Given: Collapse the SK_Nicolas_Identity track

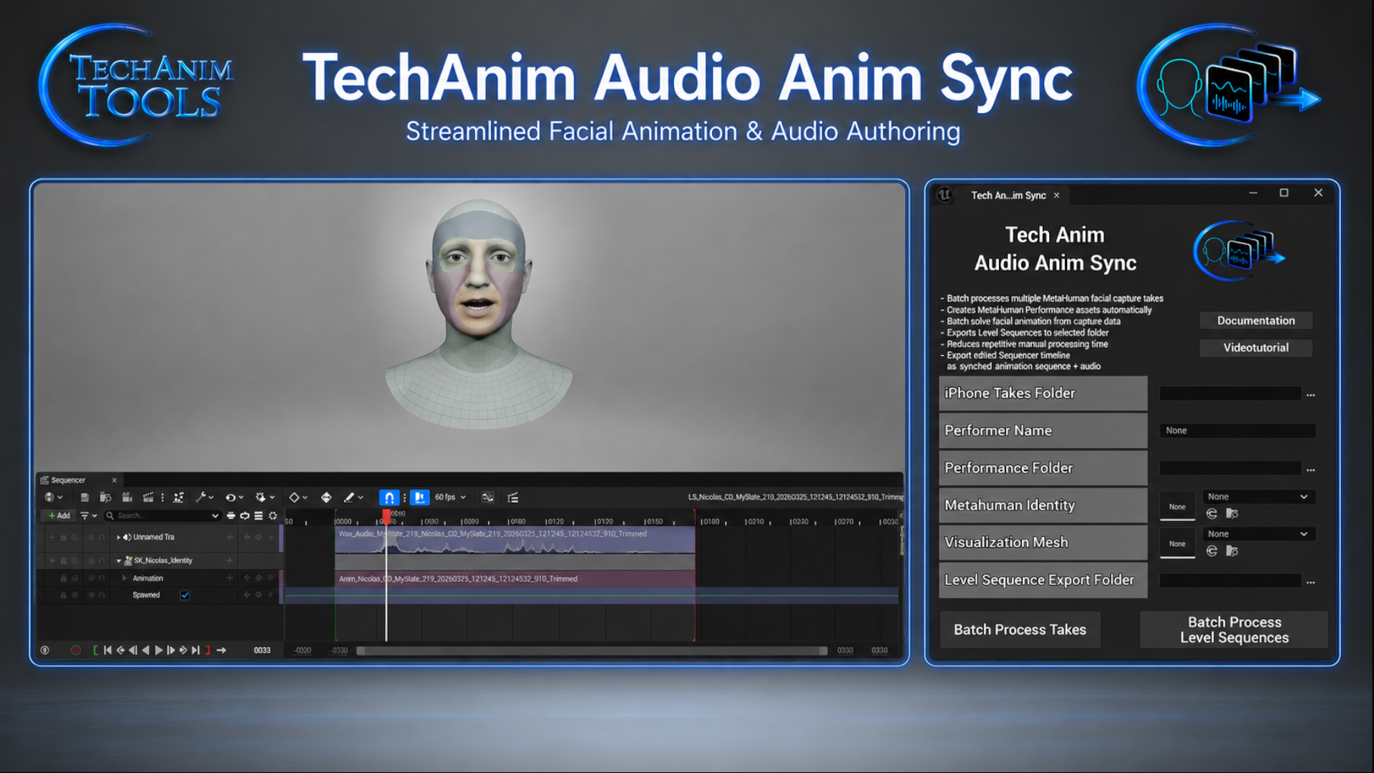Looking at the screenshot, I should click(x=119, y=560).
